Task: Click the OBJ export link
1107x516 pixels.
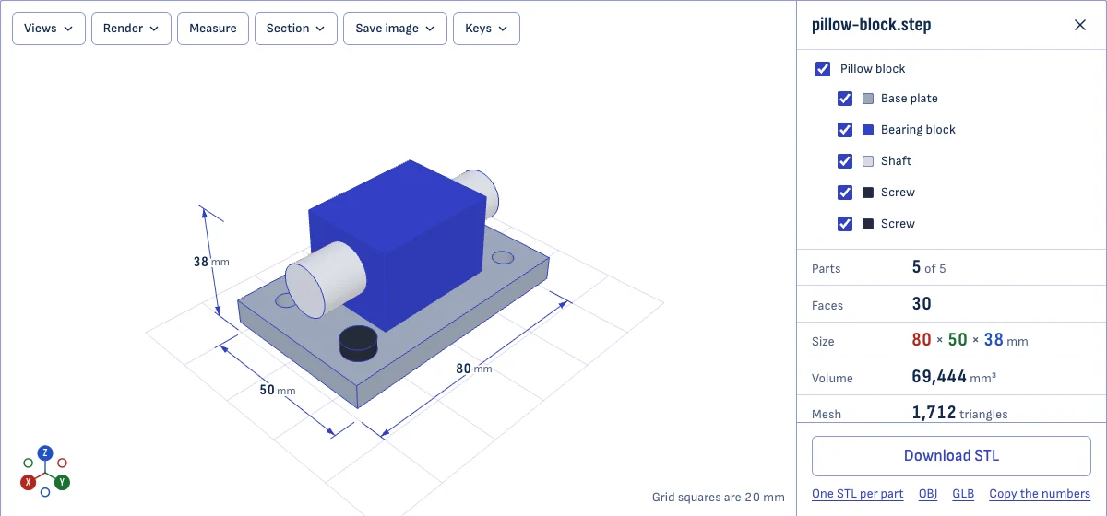Action: [928, 494]
